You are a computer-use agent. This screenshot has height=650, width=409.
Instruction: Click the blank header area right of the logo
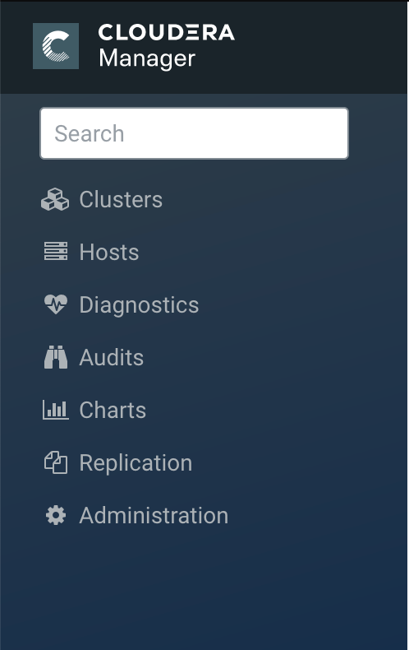(x=321, y=46)
